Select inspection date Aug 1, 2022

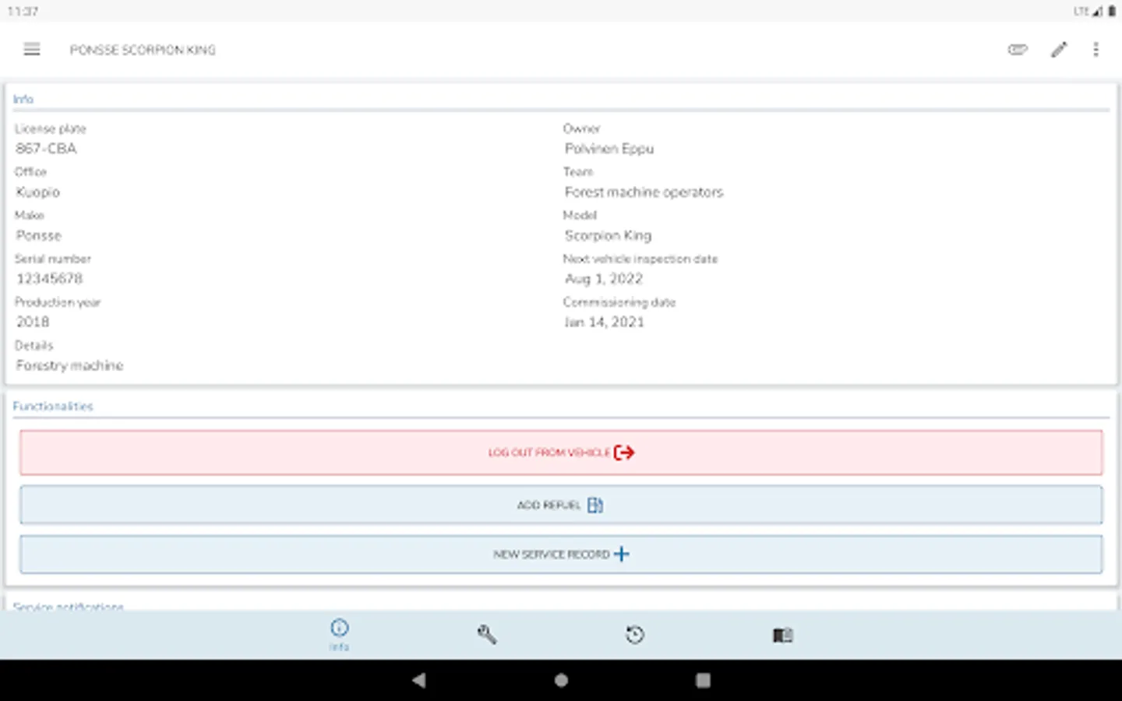(604, 279)
